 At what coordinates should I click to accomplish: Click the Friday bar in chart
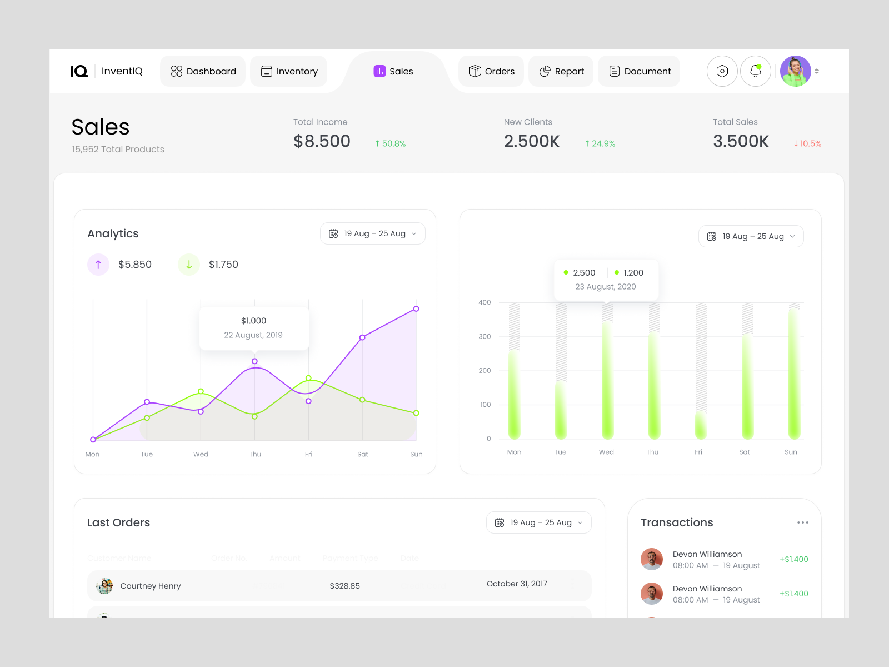tap(701, 425)
